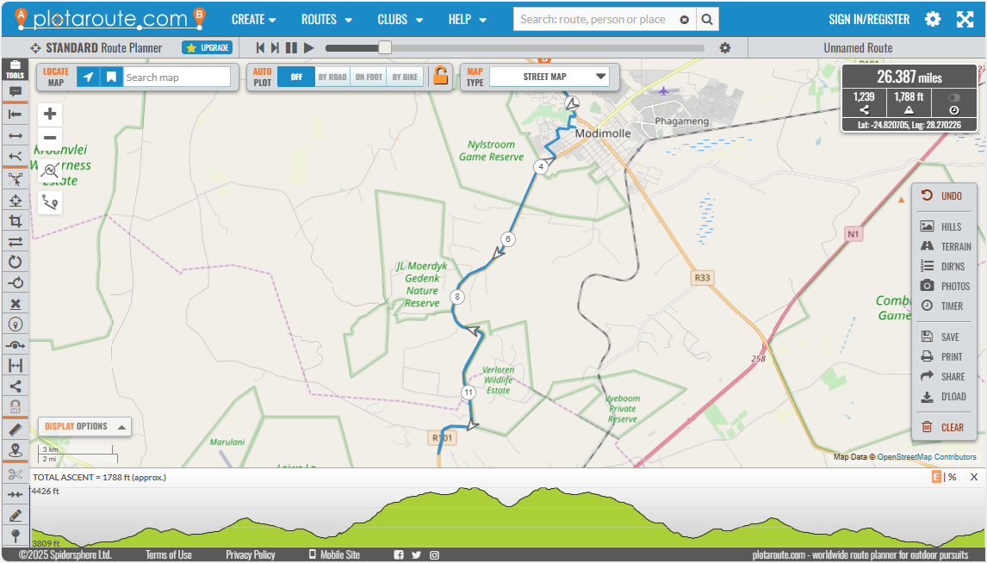This screenshot has width=987, height=563.
Task: Toggle the orange E elevation button
Action: (x=937, y=477)
